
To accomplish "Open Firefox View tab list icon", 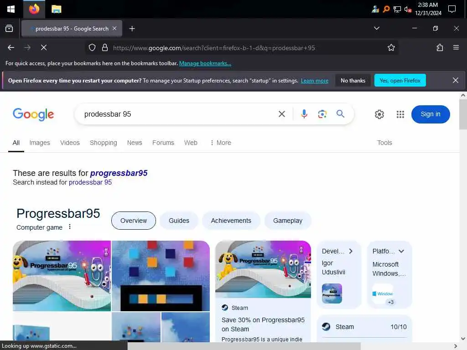I will click(9, 29).
